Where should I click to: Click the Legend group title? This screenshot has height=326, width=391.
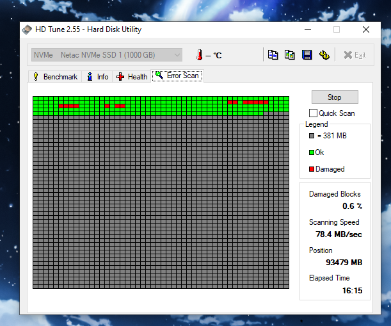[x=316, y=124]
